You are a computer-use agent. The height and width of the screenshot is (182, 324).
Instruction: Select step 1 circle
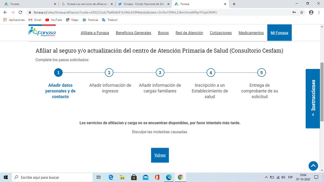[58, 73]
